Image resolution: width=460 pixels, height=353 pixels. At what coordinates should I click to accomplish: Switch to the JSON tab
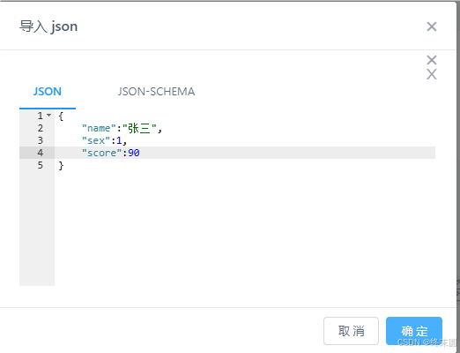click(x=48, y=92)
